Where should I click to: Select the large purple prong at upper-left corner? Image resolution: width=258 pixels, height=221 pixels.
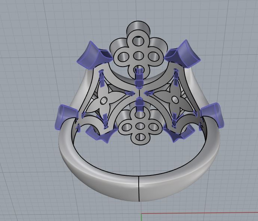click(95, 55)
